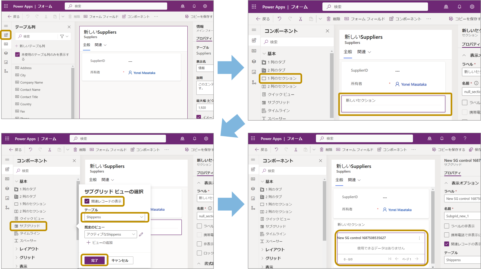Toggle ラベル checkbox in bottom-left properties pane
Viewport: 481px width, 269px height.
pos(199,226)
